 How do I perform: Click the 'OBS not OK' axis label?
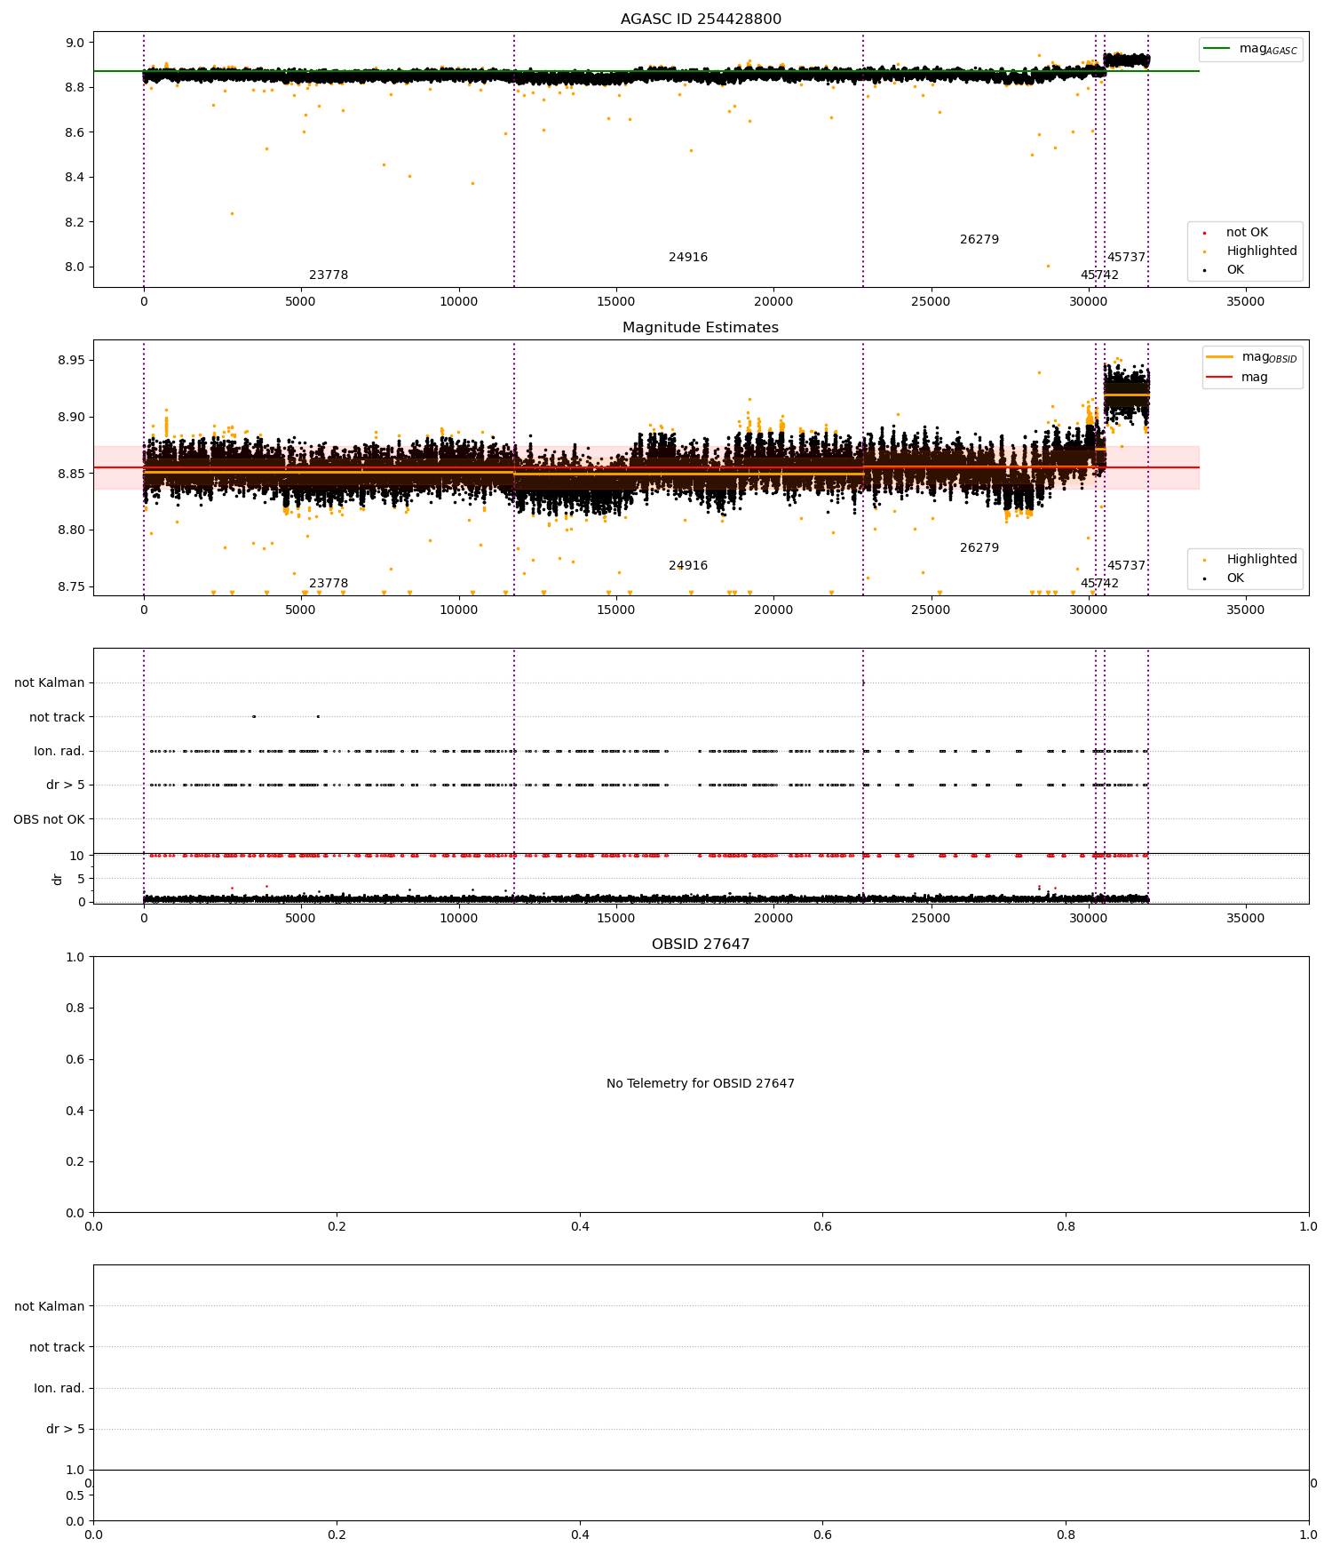point(49,819)
